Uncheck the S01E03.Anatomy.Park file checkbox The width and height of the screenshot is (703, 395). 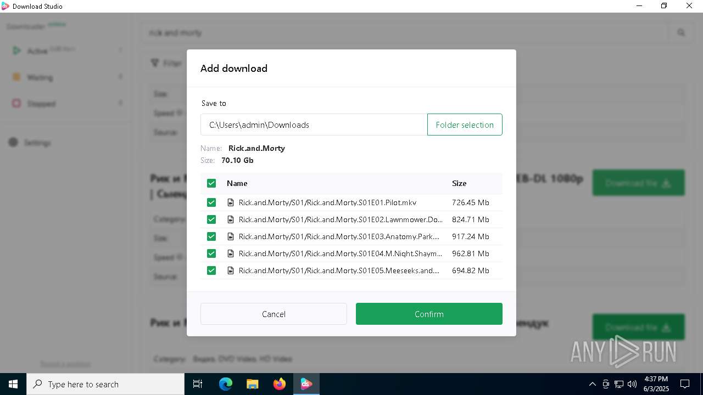211,236
